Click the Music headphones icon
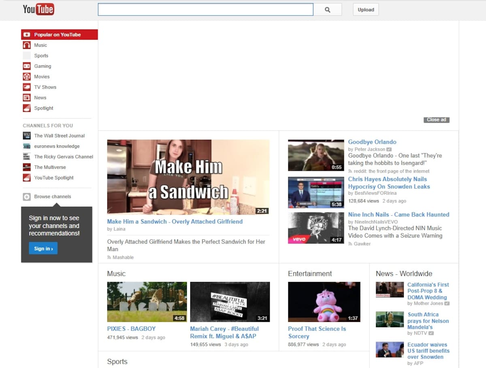Image resolution: width=486 pixels, height=368 pixels. pyautogui.click(x=27, y=45)
